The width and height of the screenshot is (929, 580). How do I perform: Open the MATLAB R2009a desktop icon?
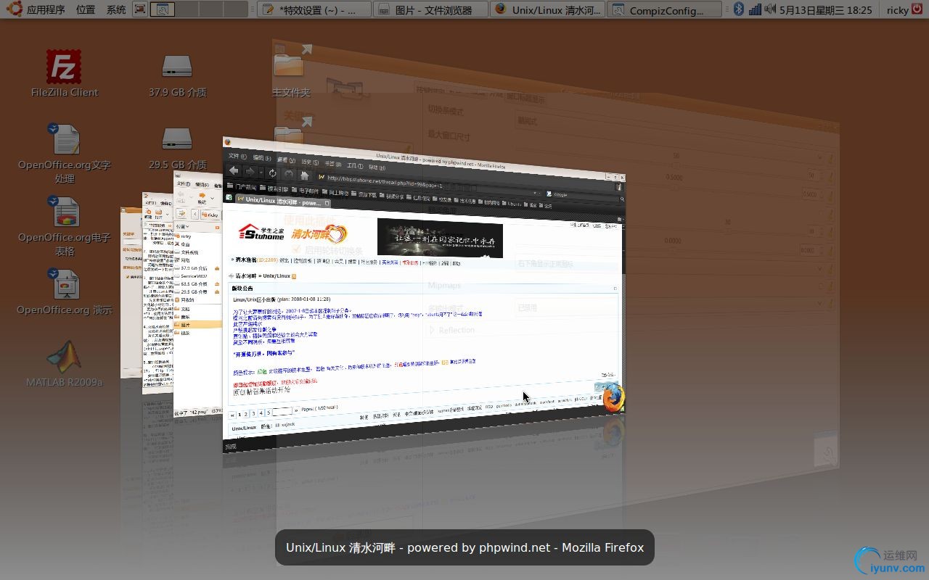click(65, 363)
